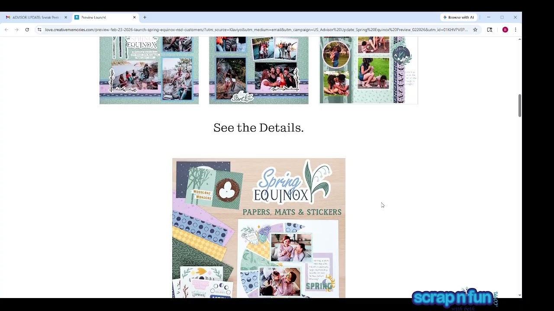Screen dimensions: 554x311
Task: Click the scrollbar up arrow
Action: (520, 39)
